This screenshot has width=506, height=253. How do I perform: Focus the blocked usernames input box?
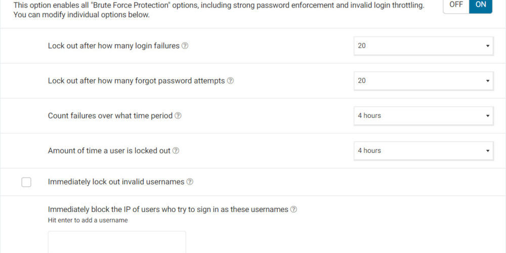coord(117,242)
